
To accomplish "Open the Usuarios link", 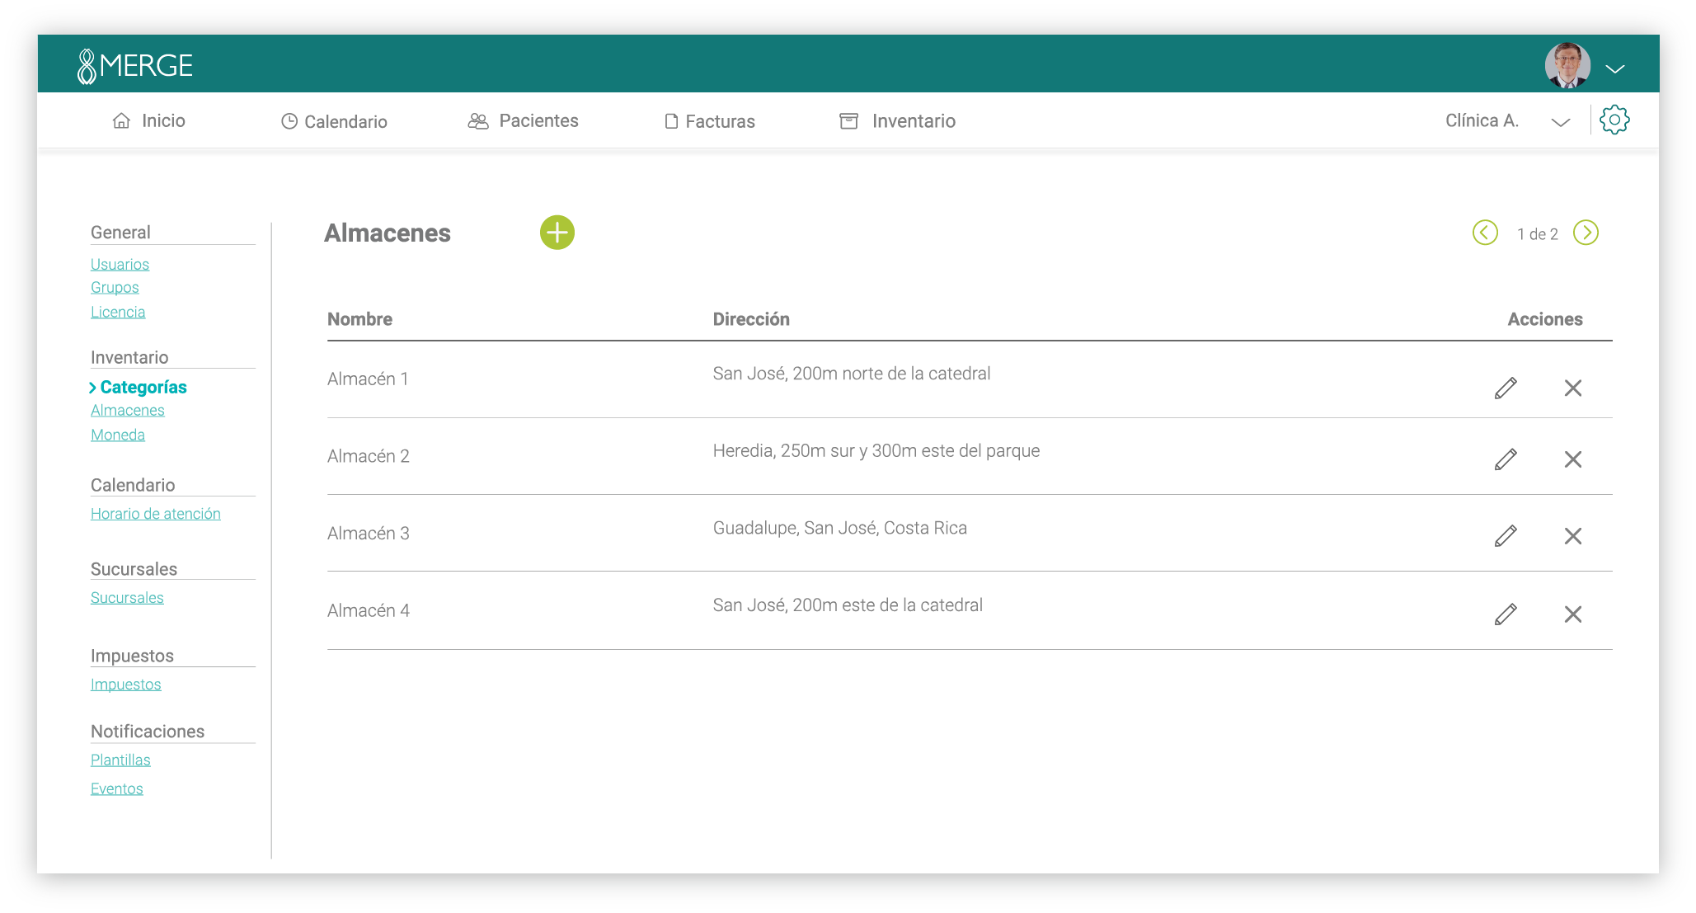I will 120,264.
